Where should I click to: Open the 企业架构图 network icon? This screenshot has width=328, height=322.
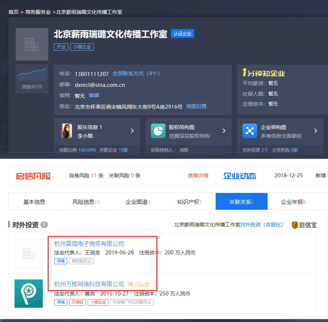[x=250, y=131]
